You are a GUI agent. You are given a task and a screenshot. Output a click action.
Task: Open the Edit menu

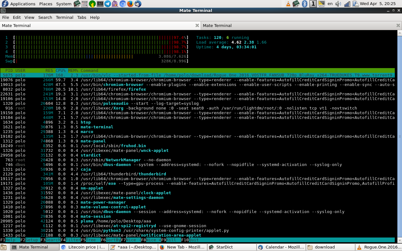click(17, 17)
